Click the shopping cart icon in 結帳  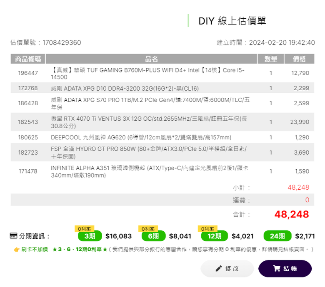(x=277, y=268)
